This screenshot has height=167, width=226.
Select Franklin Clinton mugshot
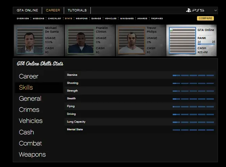point(81,40)
